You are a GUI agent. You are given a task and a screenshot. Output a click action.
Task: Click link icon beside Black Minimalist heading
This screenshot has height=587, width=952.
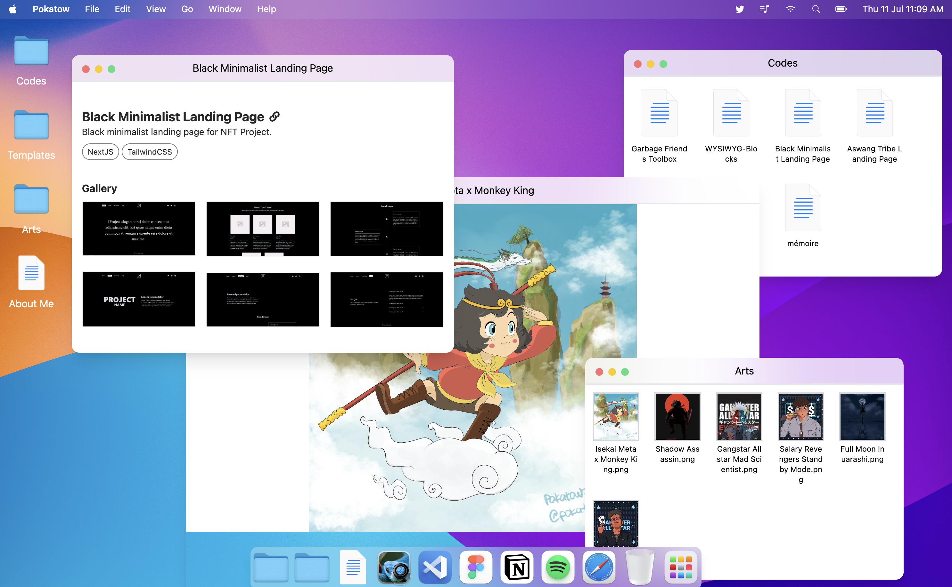pos(275,116)
